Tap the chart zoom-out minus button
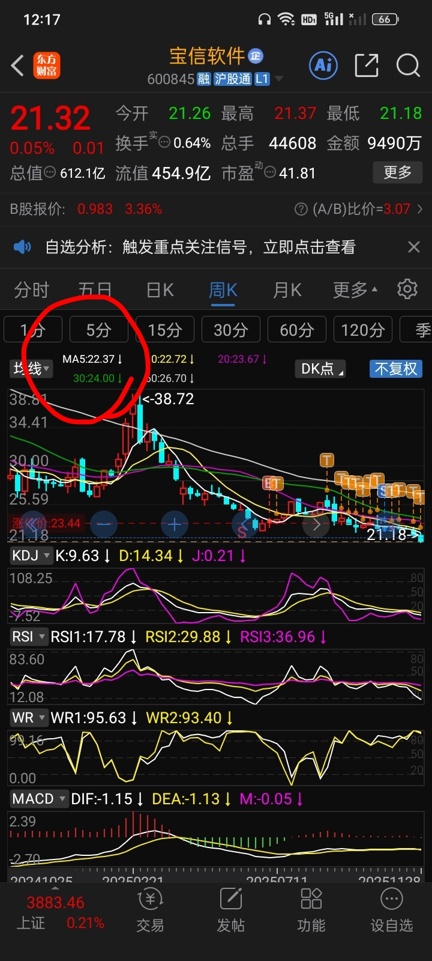Screen dimensions: 432x961 pyautogui.click(x=103, y=524)
